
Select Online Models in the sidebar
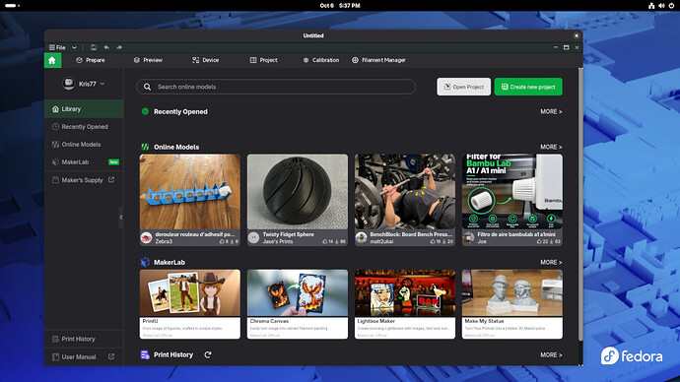pos(84,145)
